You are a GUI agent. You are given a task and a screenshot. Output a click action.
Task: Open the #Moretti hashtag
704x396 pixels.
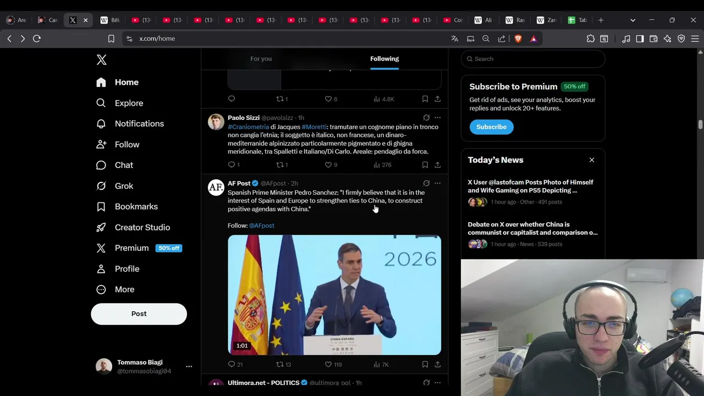314,127
